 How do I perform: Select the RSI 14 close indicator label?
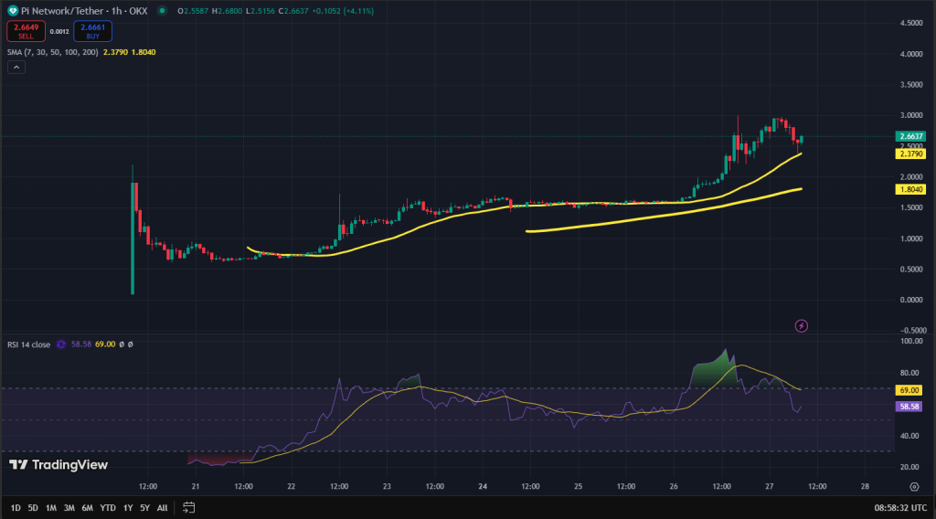click(x=28, y=344)
